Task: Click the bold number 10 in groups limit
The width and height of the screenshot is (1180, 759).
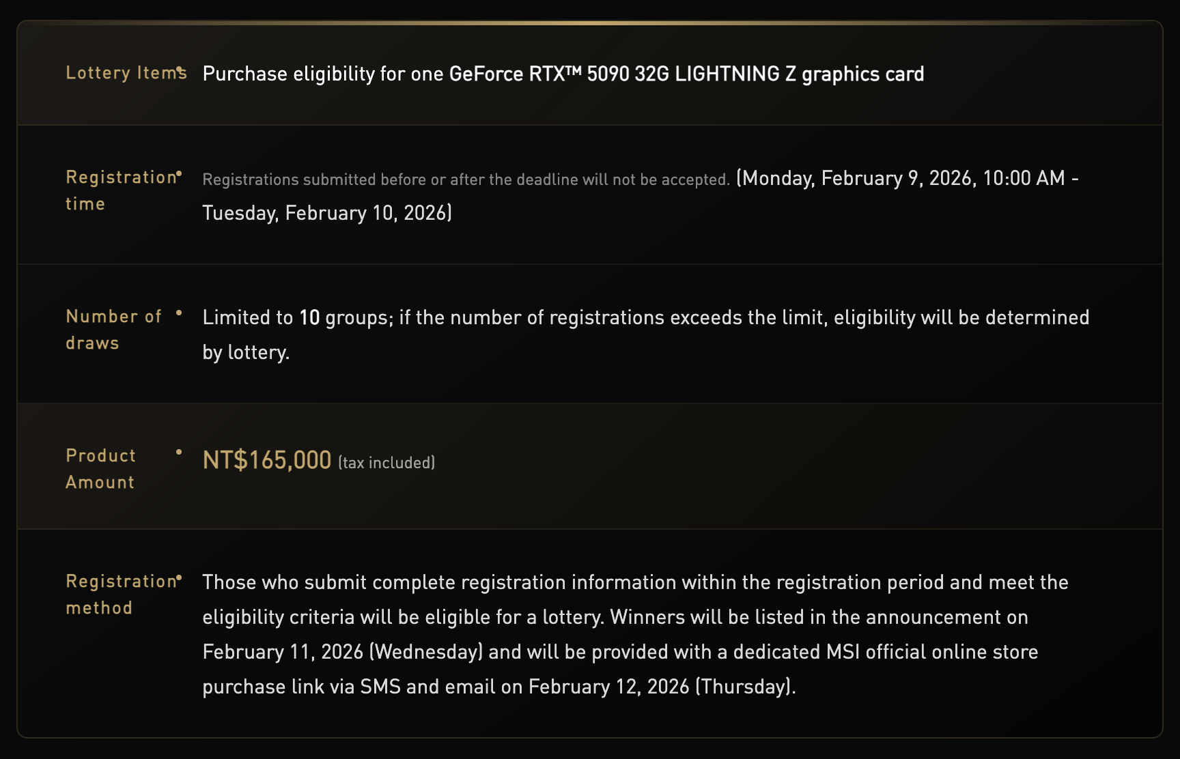Action: pyautogui.click(x=309, y=317)
